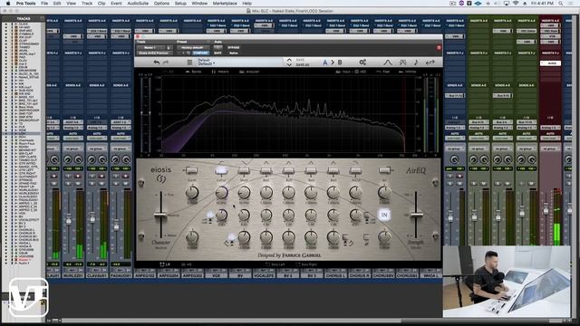This screenshot has width=580, height=326.
Task: Open TRACKS list menu button
Action: pyautogui.click(x=42, y=18)
